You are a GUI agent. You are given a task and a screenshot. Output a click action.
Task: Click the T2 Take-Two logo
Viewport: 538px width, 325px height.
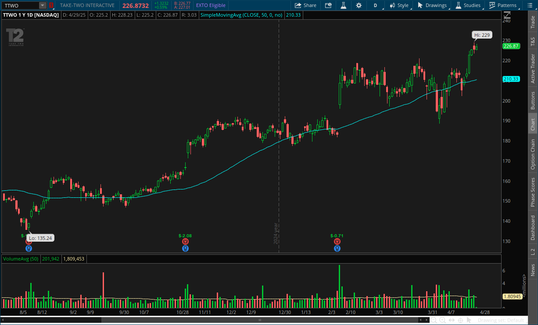coord(15,37)
